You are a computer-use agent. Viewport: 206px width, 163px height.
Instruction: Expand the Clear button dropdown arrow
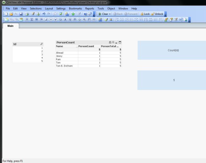[110, 14]
